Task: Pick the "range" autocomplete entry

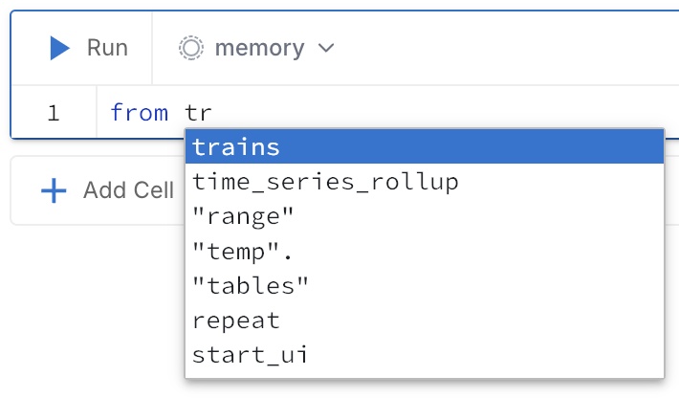Action: [x=243, y=217]
